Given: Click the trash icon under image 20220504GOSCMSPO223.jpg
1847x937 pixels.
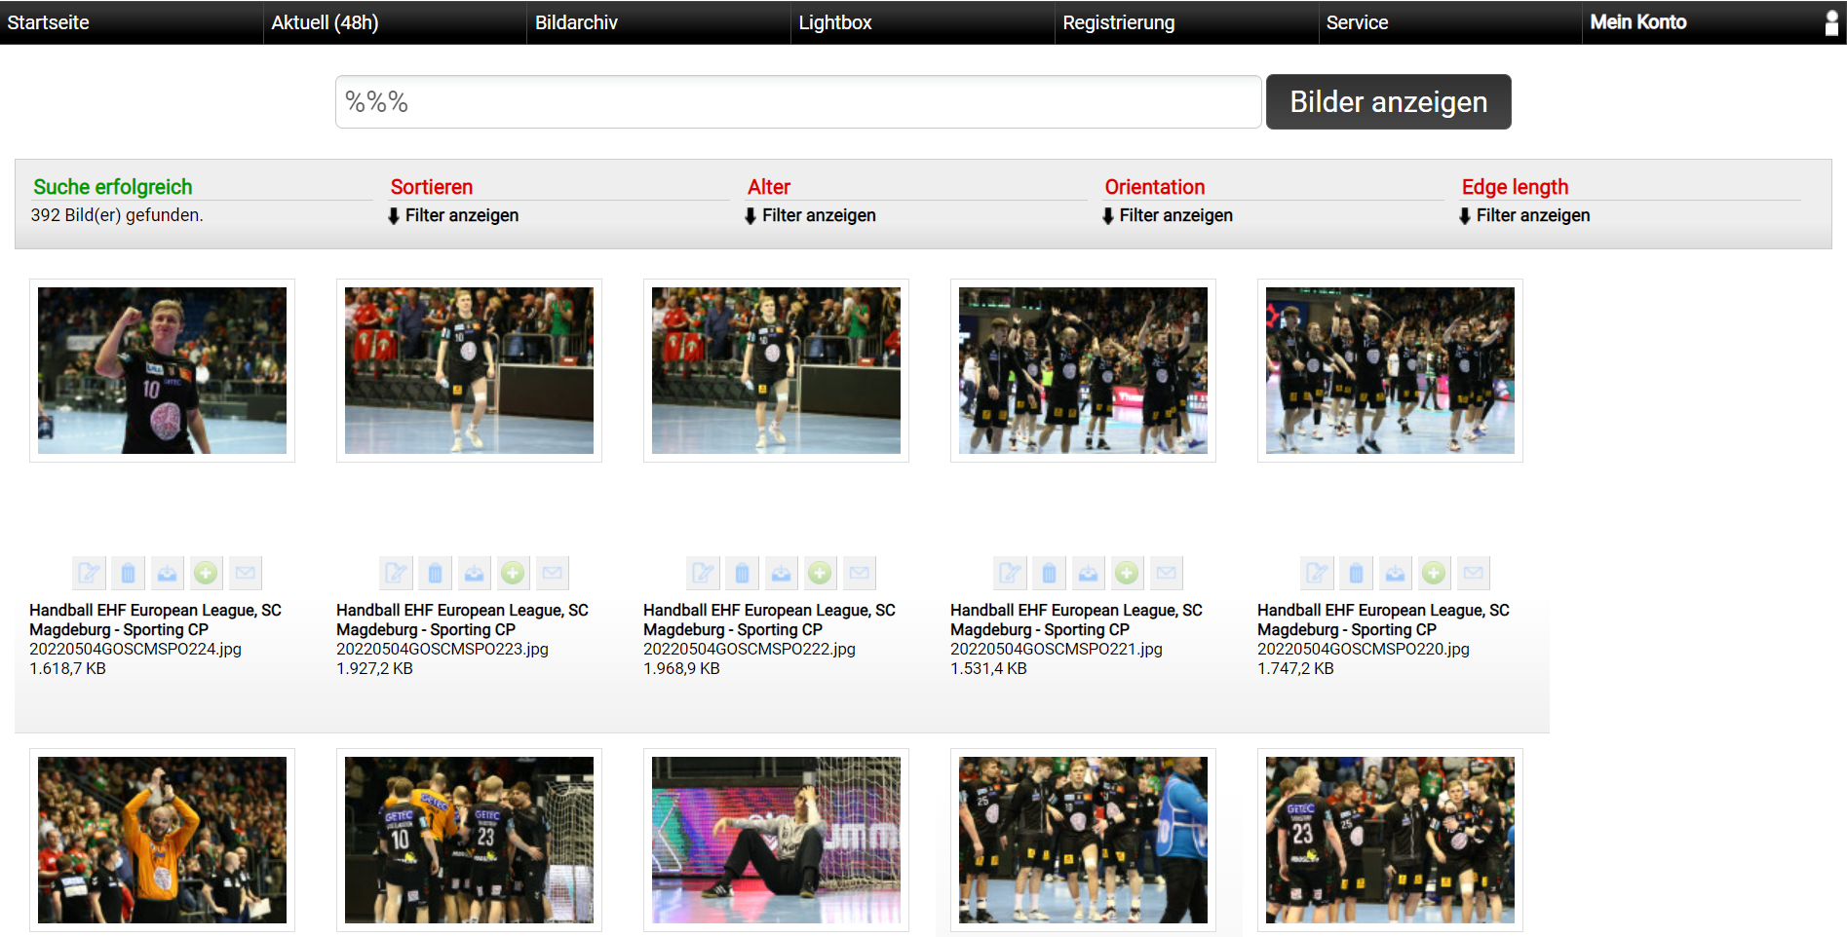Looking at the screenshot, I should pyautogui.click(x=435, y=573).
